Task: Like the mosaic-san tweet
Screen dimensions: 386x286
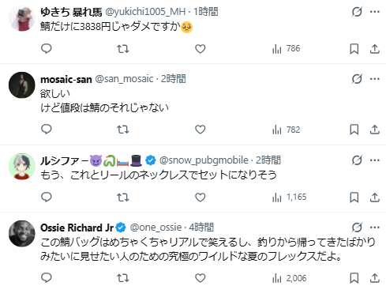Action: click(200, 130)
